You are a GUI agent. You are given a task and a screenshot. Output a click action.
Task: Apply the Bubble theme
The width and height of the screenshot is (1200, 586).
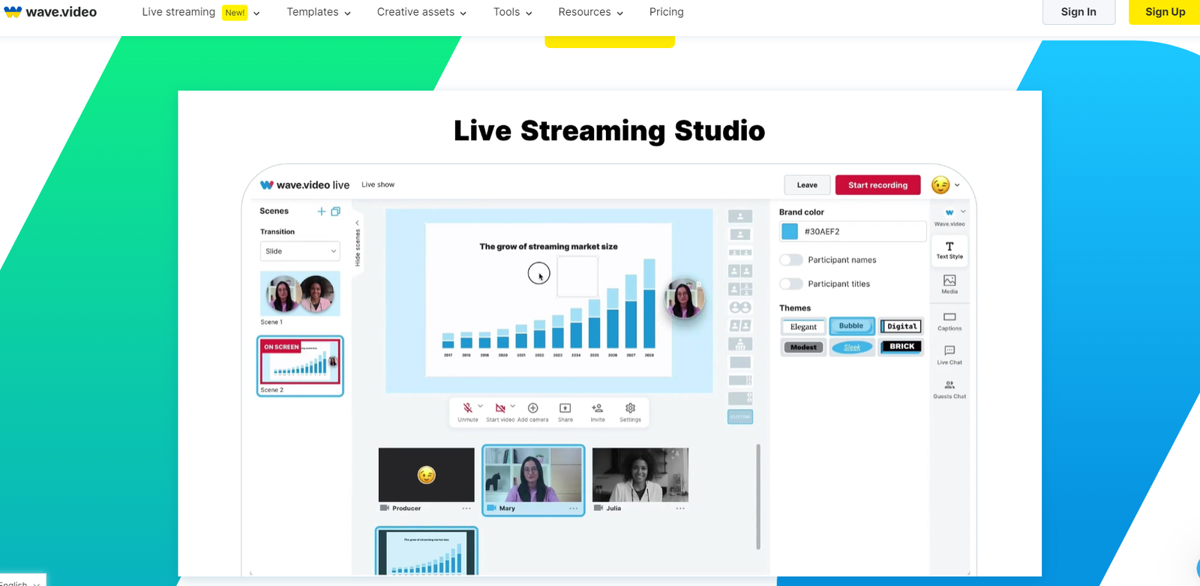click(x=851, y=326)
